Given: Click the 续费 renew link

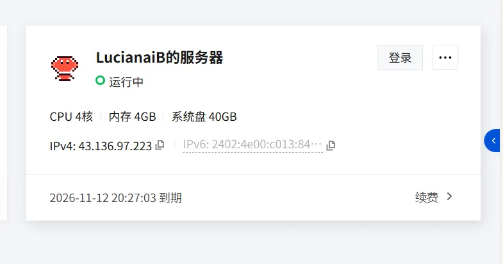Looking at the screenshot, I should point(426,197).
